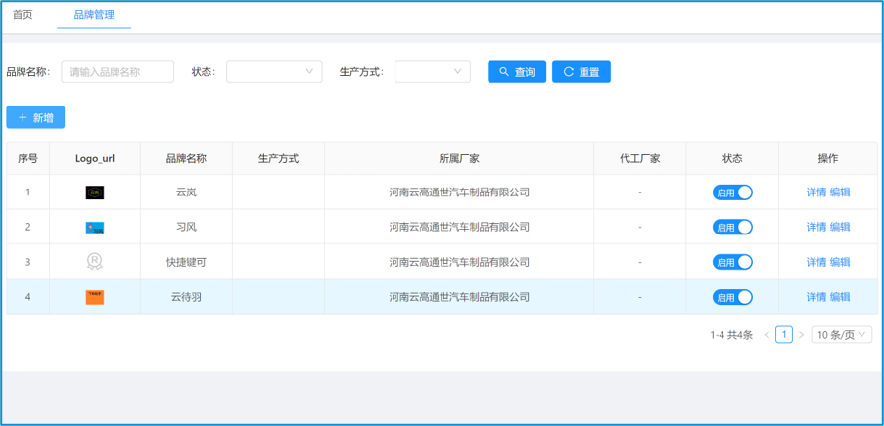Click the 查询 search button
This screenshot has height=426, width=884.
(517, 71)
